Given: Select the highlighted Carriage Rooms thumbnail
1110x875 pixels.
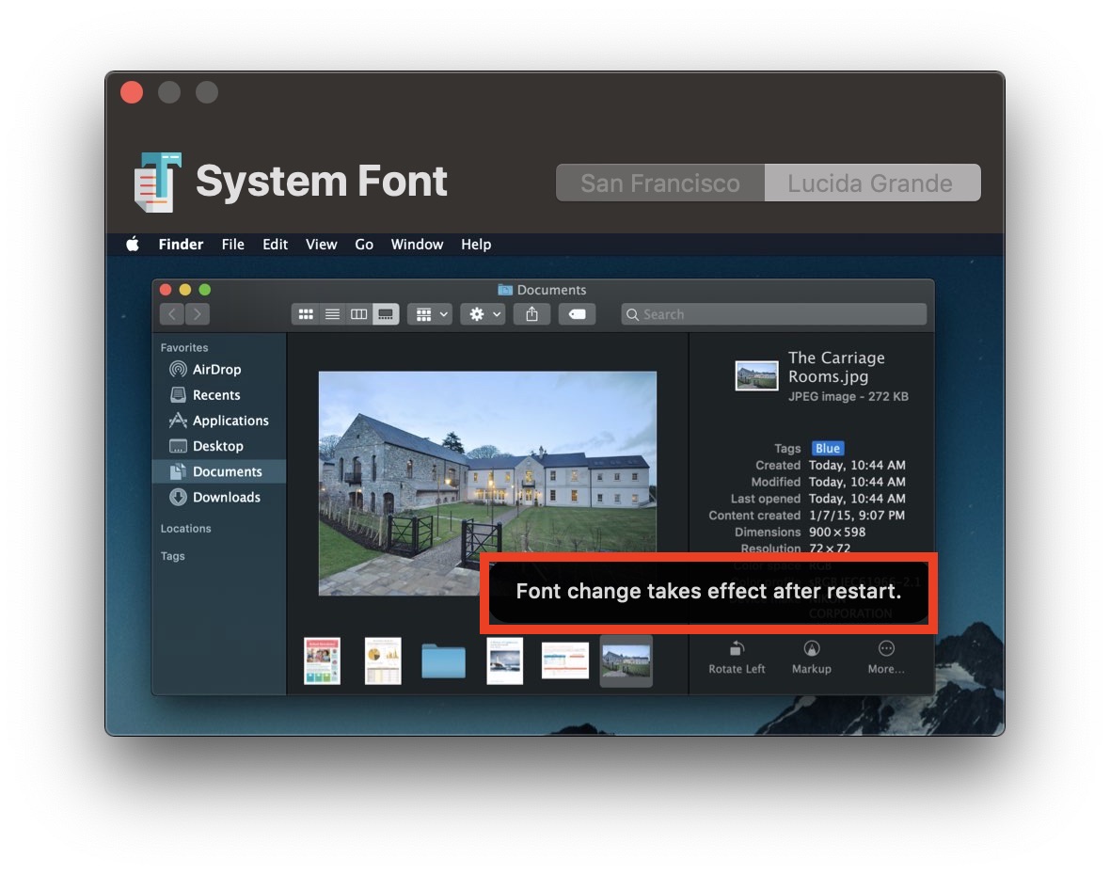Looking at the screenshot, I should coord(626,661).
